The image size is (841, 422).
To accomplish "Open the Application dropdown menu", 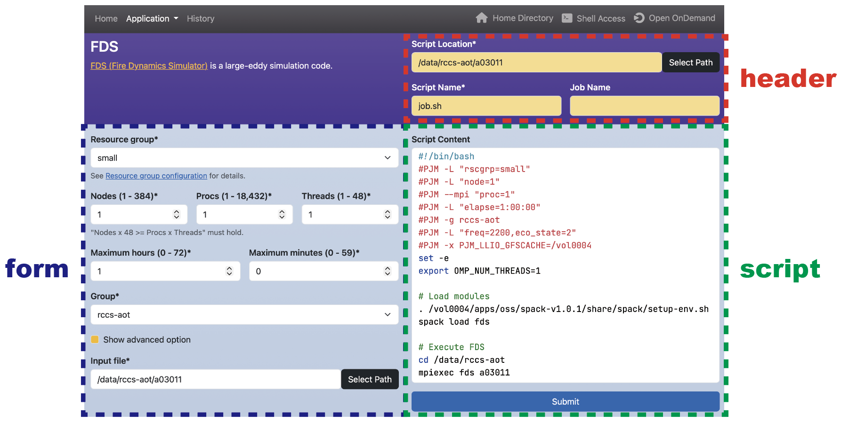I will [152, 18].
